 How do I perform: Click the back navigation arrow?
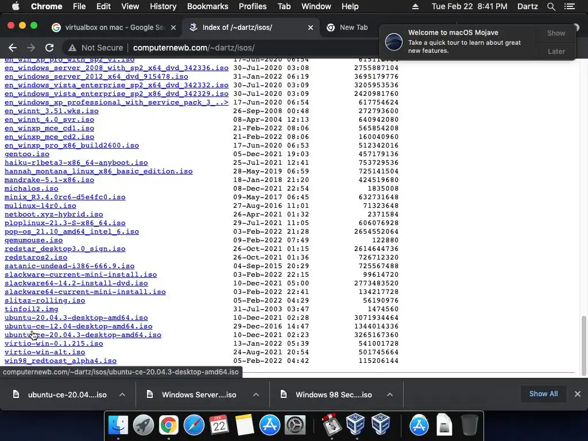pyautogui.click(x=13, y=48)
